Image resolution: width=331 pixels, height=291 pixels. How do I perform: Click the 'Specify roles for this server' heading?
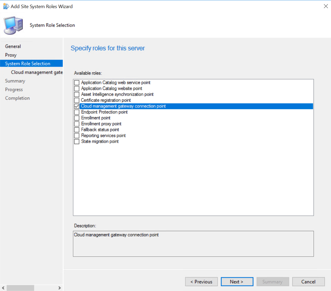(107, 48)
